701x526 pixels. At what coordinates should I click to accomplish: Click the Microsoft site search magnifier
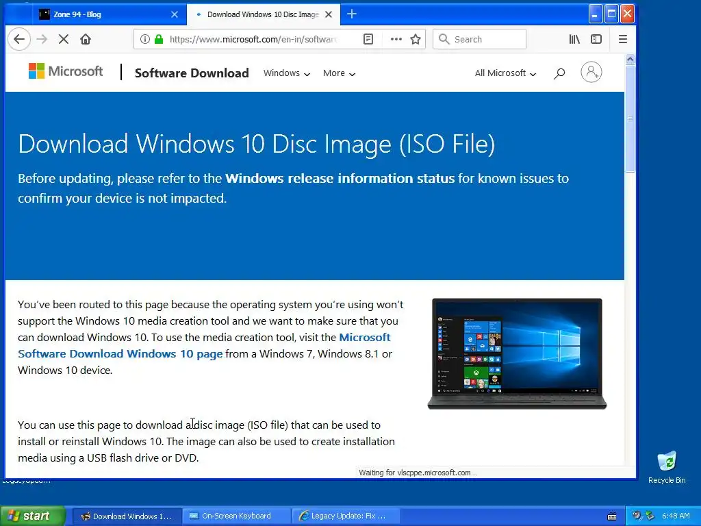pos(559,73)
